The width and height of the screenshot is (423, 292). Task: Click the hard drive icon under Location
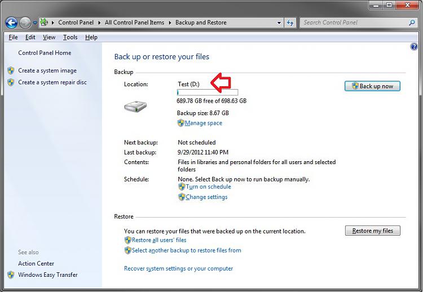(x=135, y=107)
